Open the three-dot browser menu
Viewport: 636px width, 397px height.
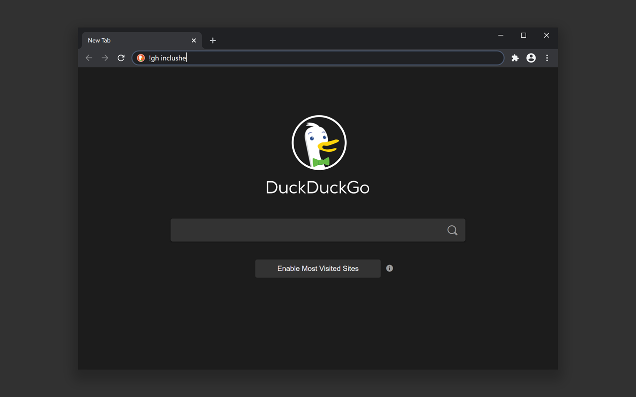click(547, 58)
